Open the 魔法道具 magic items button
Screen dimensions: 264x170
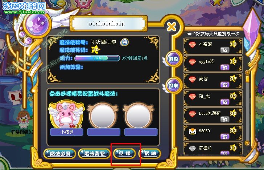pos(59,153)
